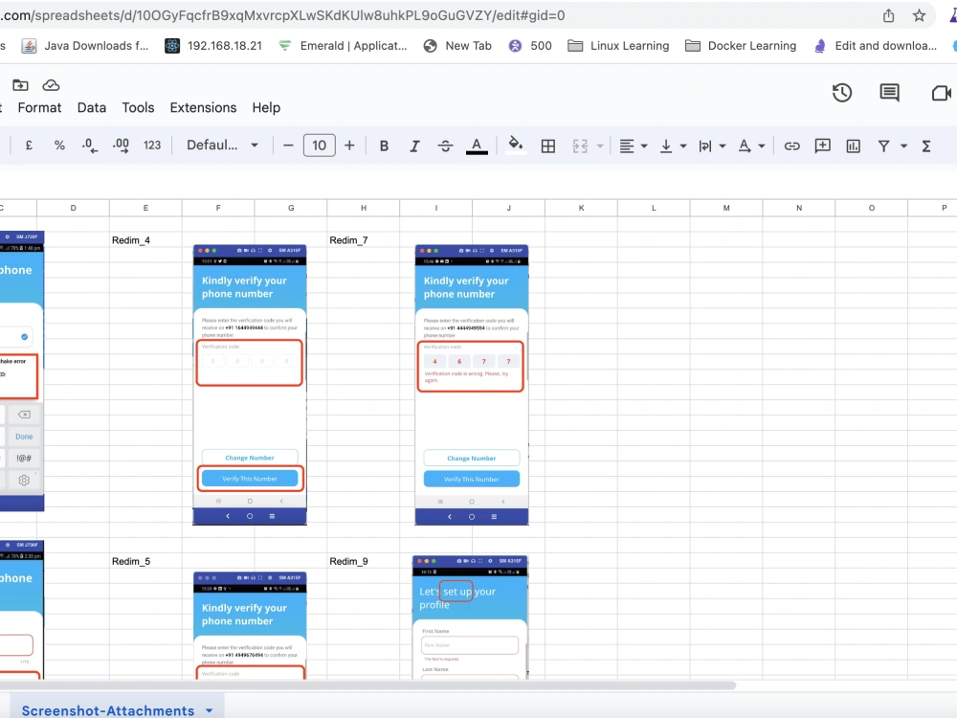
Task: Open Edit and download bookmark
Action: (x=876, y=46)
